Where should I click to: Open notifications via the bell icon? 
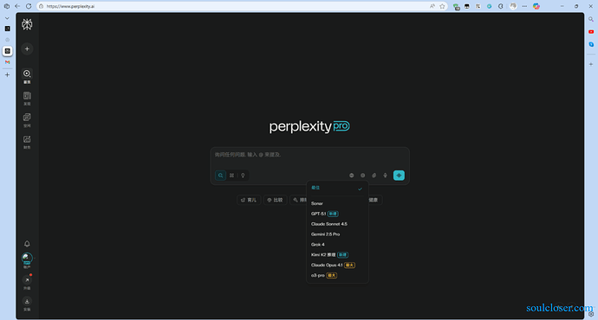27,244
